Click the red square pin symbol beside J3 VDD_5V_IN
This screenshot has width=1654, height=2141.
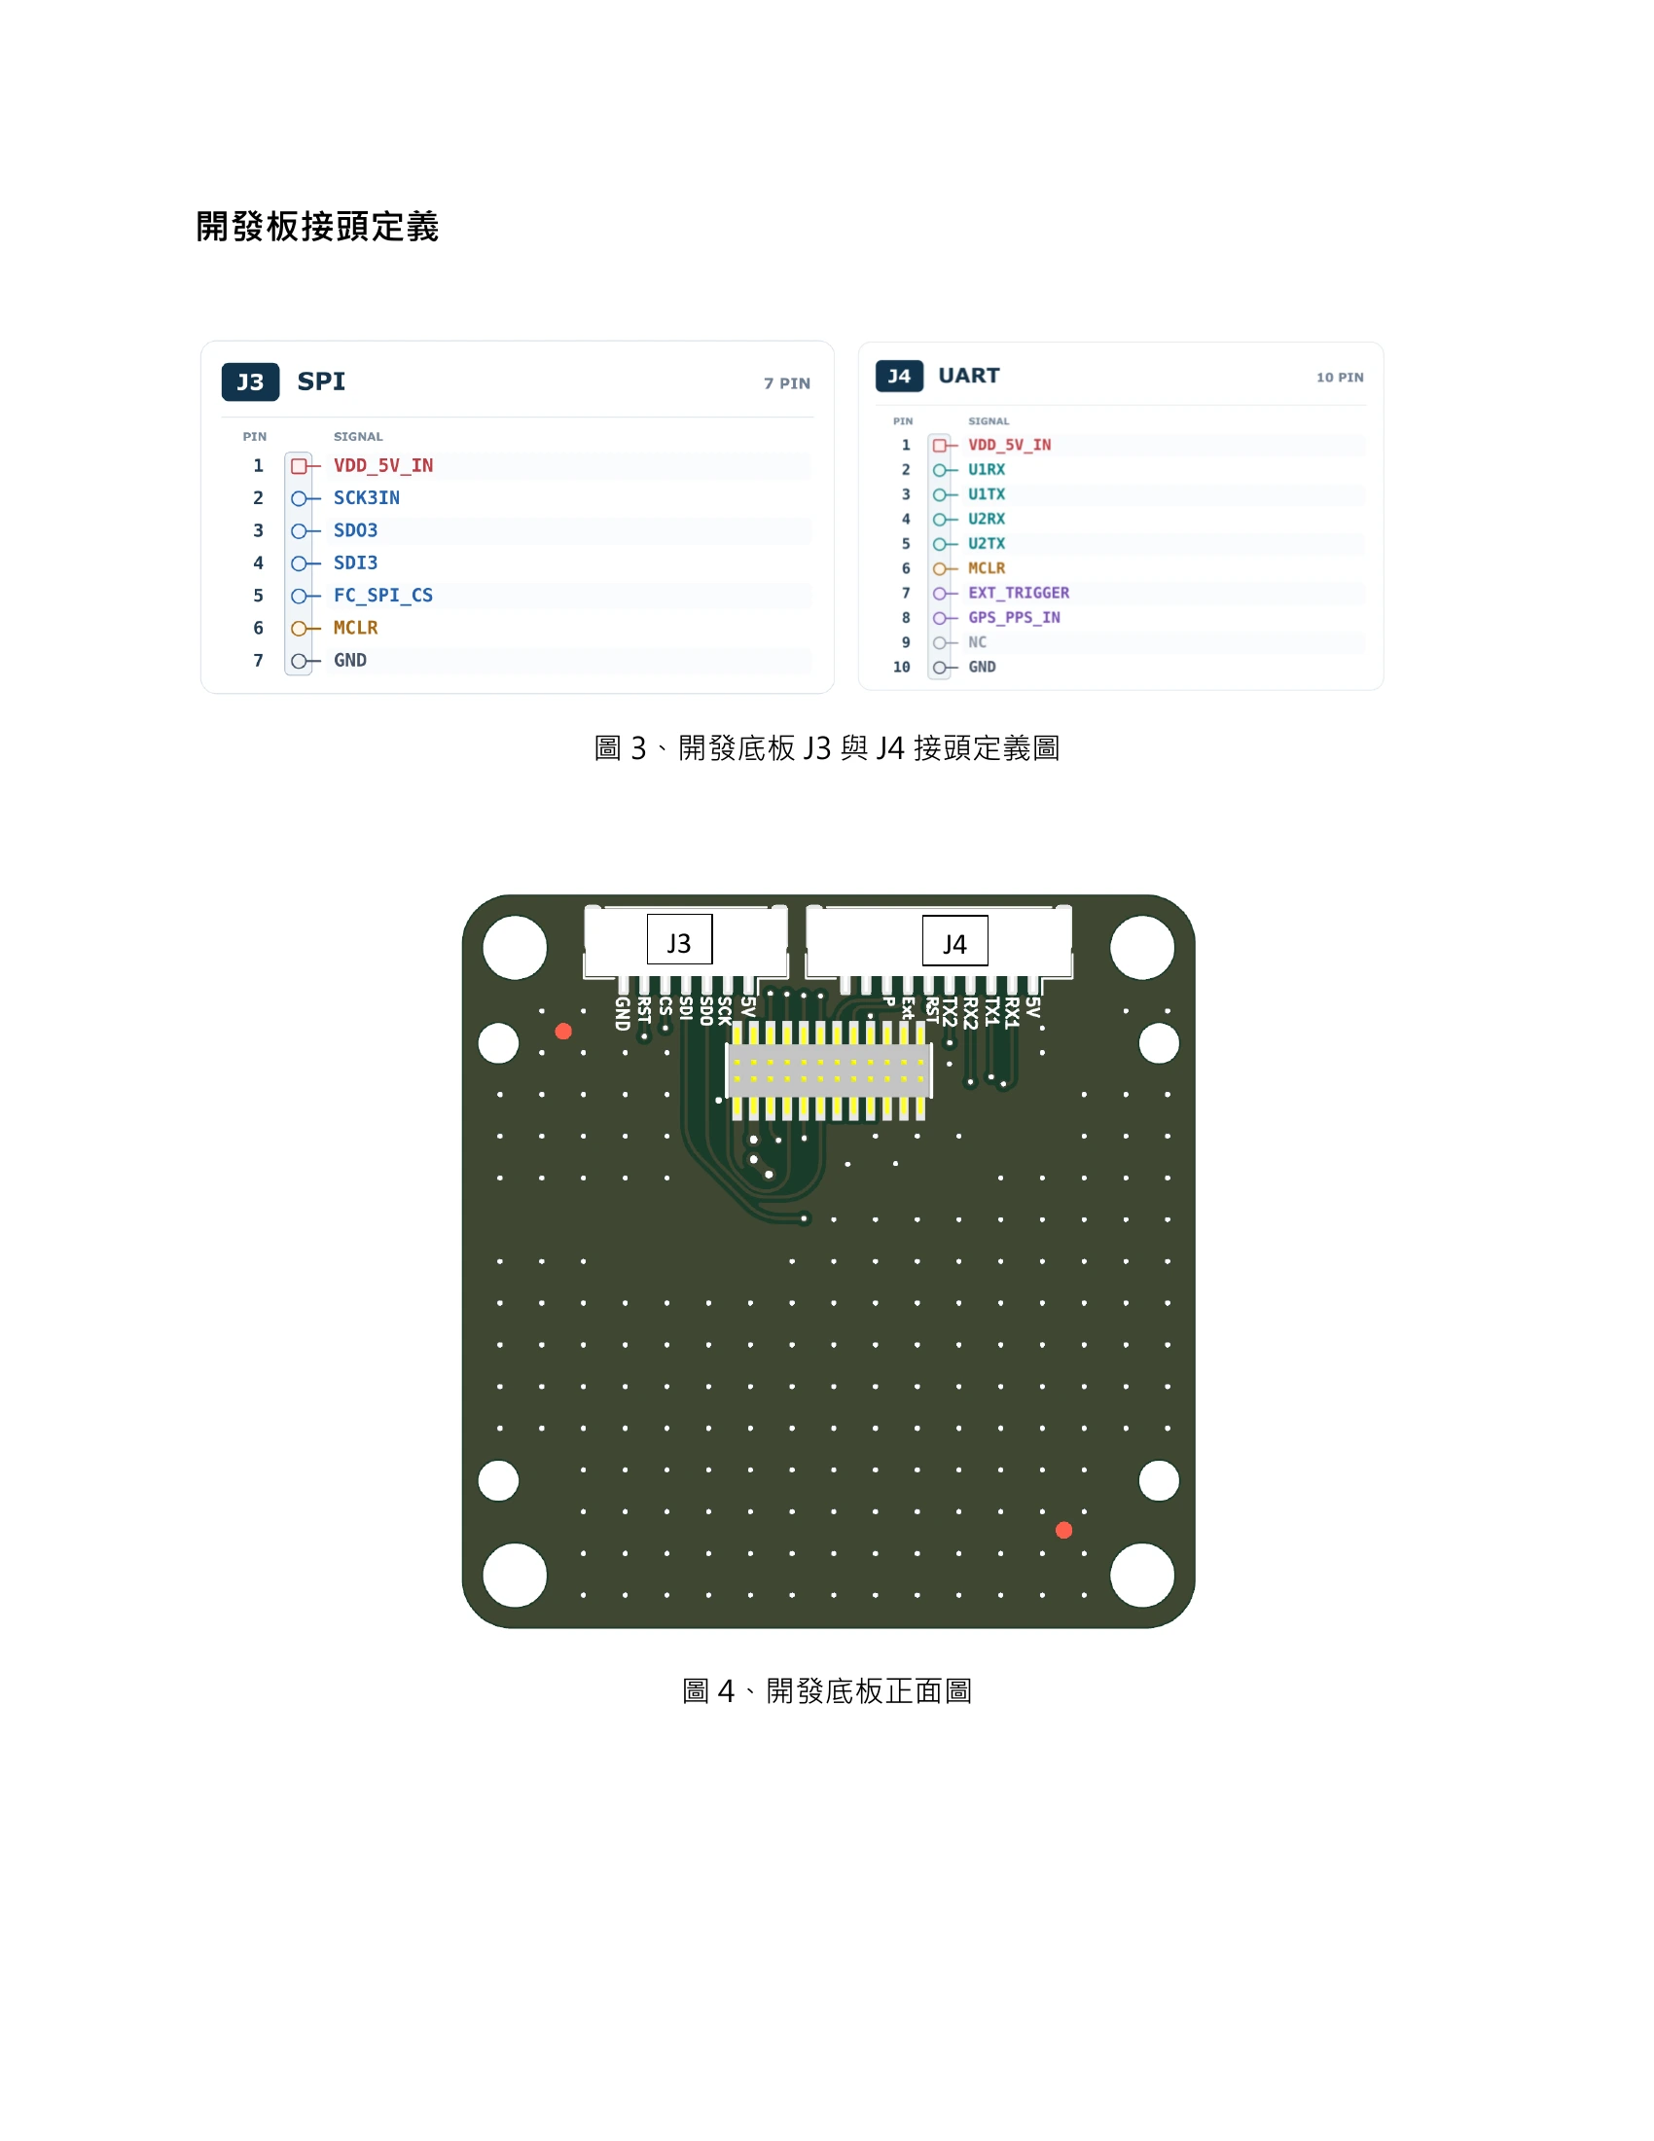298,465
